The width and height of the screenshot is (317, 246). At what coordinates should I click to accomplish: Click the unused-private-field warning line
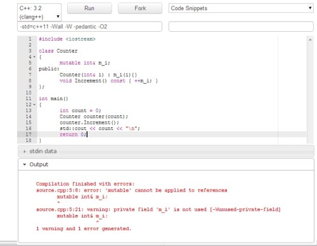(x=158, y=209)
